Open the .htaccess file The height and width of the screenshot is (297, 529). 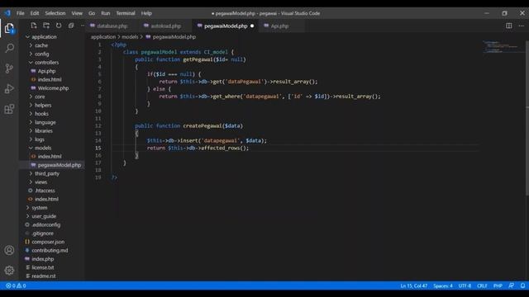click(x=45, y=191)
